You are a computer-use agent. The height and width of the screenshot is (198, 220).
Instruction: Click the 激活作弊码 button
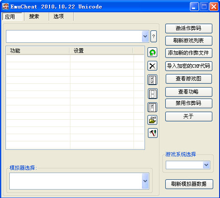coord(189,28)
